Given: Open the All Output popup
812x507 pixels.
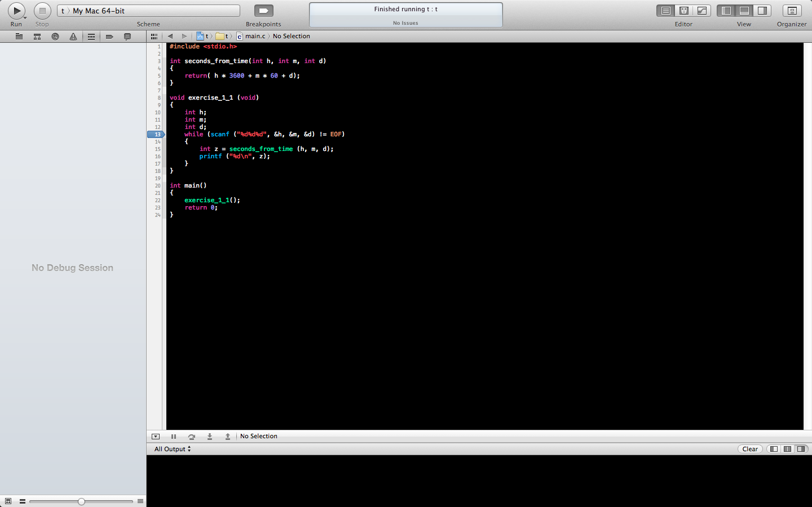Looking at the screenshot, I should [173, 449].
